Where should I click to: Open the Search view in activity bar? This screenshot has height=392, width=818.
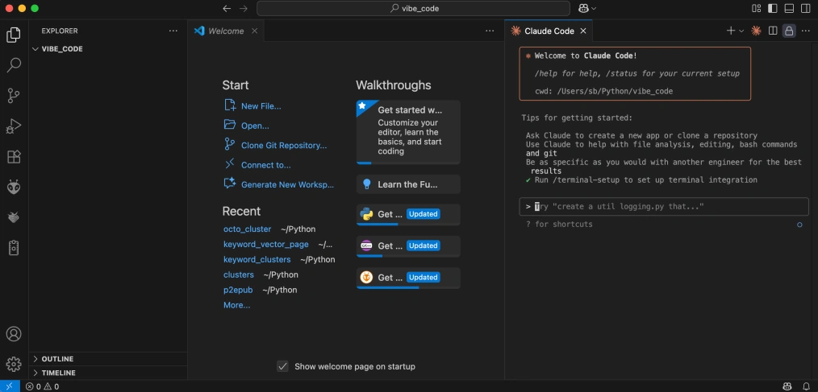tap(14, 65)
